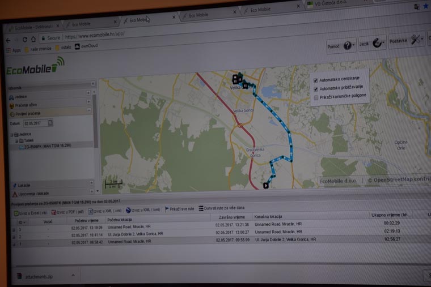The width and height of the screenshot is (431, 287).
Task: Select route row 2 starting 10:41:14
Action: point(220,233)
